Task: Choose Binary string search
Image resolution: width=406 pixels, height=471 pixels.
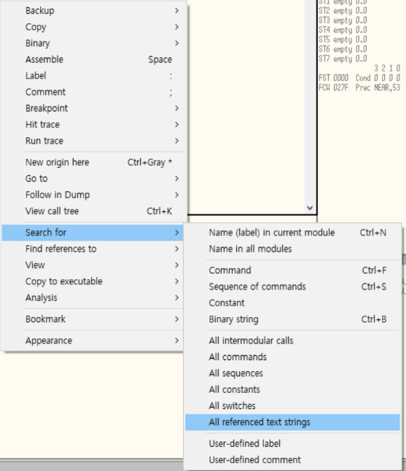Action: pos(292,319)
